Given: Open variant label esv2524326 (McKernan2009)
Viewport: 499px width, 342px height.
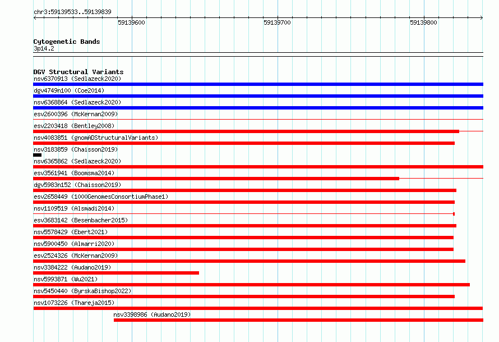Looking at the screenshot, I should pyautogui.click(x=76, y=256).
